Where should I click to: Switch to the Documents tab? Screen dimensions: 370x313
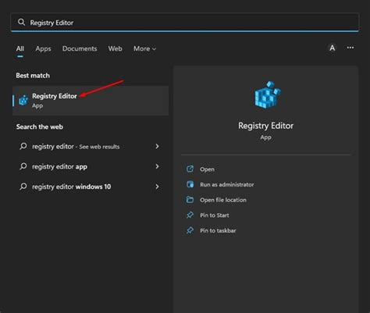point(80,48)
